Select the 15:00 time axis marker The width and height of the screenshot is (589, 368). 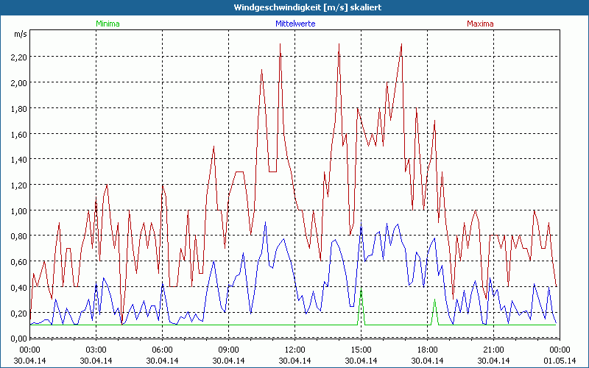[x=361, y=350]
